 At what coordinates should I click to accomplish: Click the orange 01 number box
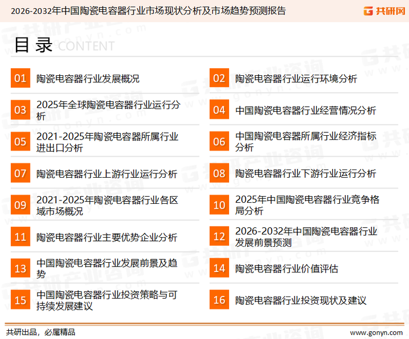[20, 78]
